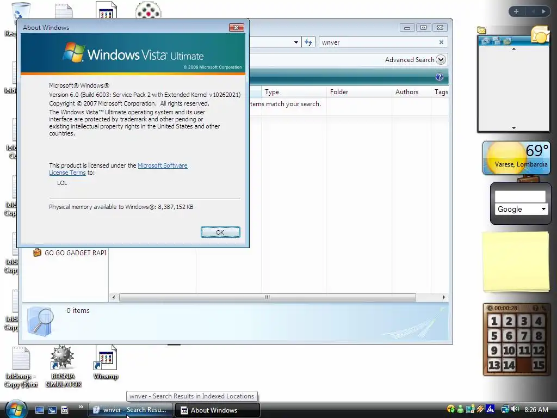Clear the wnver search text
Screen dimensions: 557x418
pos(441,42)
